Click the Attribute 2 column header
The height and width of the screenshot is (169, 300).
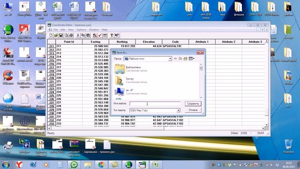coord(228,42)
